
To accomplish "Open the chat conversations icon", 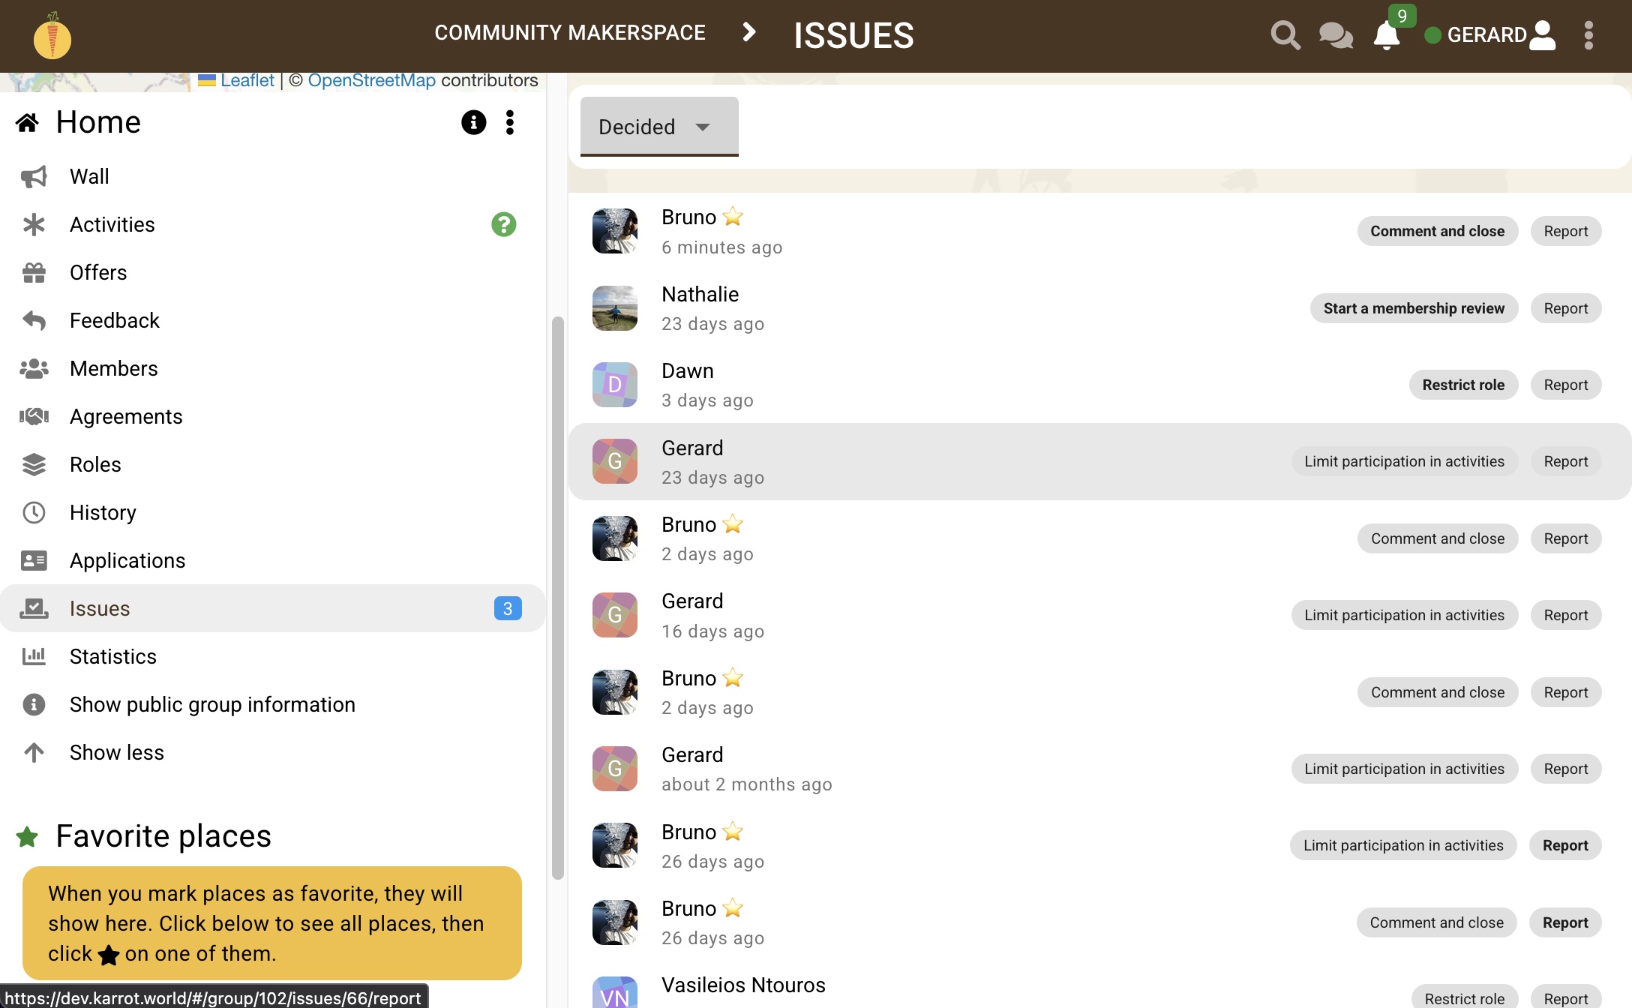I will tap(1336, 35).
